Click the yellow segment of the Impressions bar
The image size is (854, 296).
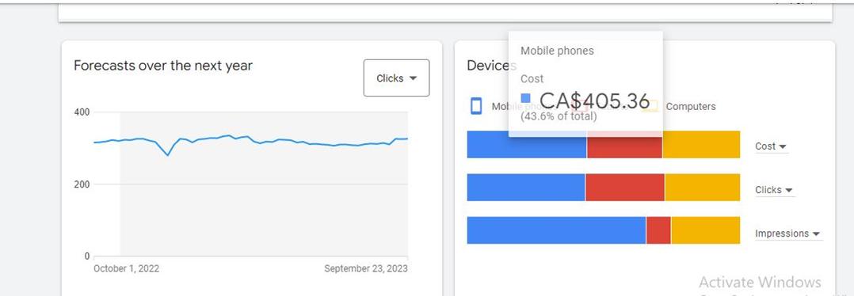tap(706, 230)
